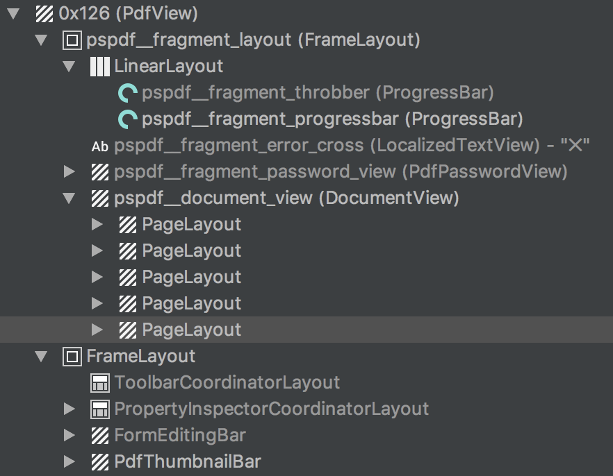The image size is (613, 476).
Task: Select the first PageLayout row label
Action: point(191,225)
